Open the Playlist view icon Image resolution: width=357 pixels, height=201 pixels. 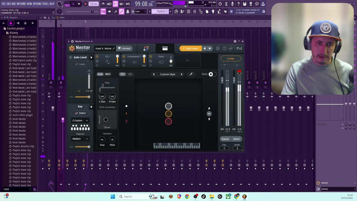[x=176, y=11]
